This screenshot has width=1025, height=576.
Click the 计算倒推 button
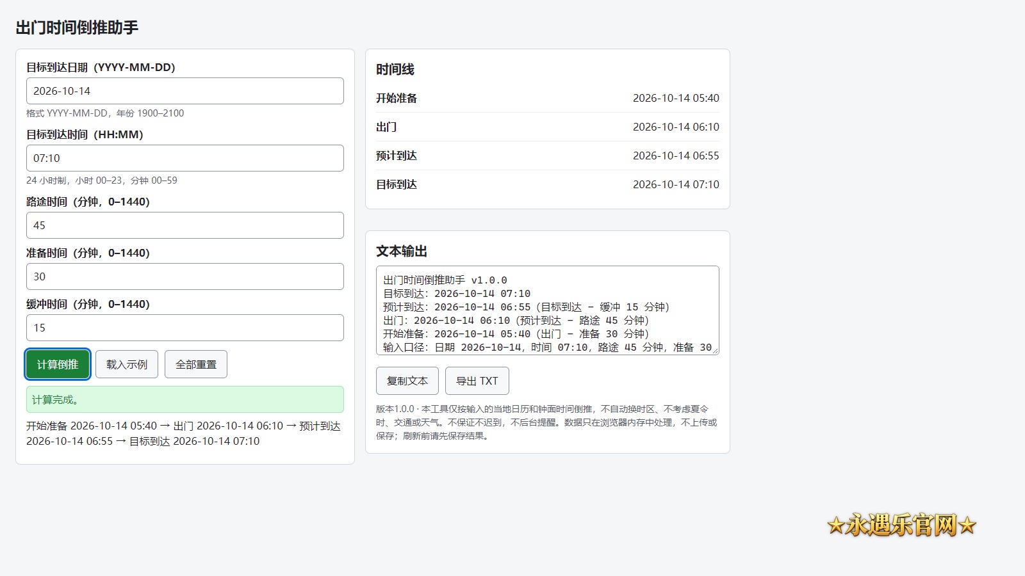tap(58, 364)
